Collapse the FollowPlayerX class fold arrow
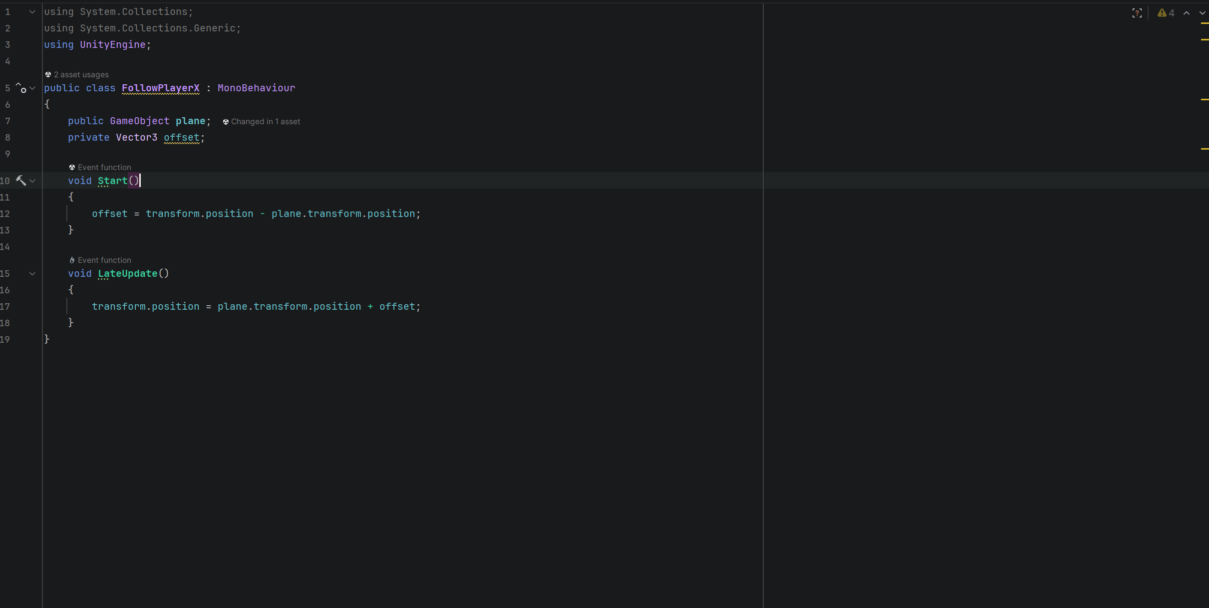1209x608 pixels. coord(32,88)
